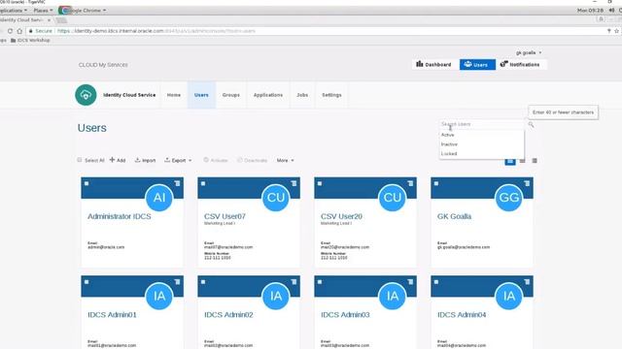This screenshot has width=622, height=349.
Task: Expand the Export dropdown
Action: 178,160
